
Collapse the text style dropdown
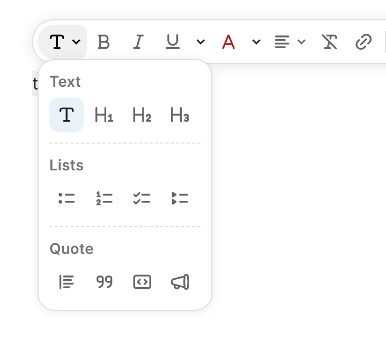click(63, 42)
